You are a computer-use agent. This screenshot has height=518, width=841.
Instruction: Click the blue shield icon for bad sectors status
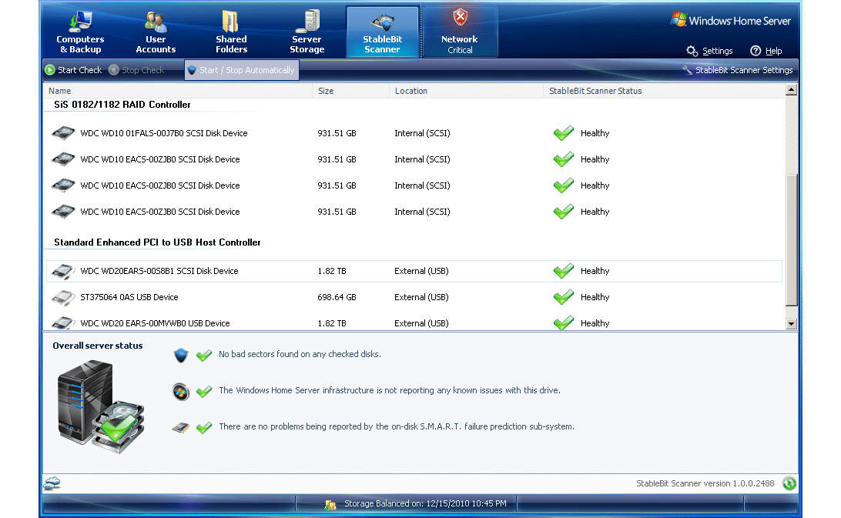182,355
